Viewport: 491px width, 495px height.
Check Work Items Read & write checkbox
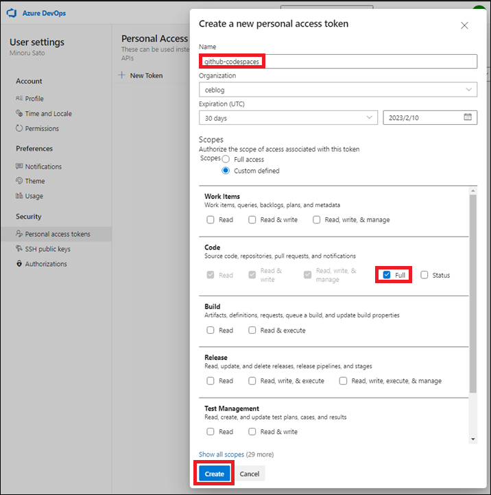pyautogui.click(x=252, y=219)
